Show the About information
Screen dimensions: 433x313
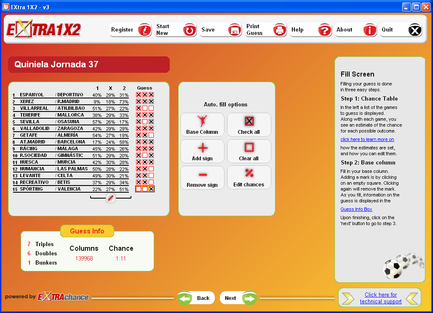355,30
